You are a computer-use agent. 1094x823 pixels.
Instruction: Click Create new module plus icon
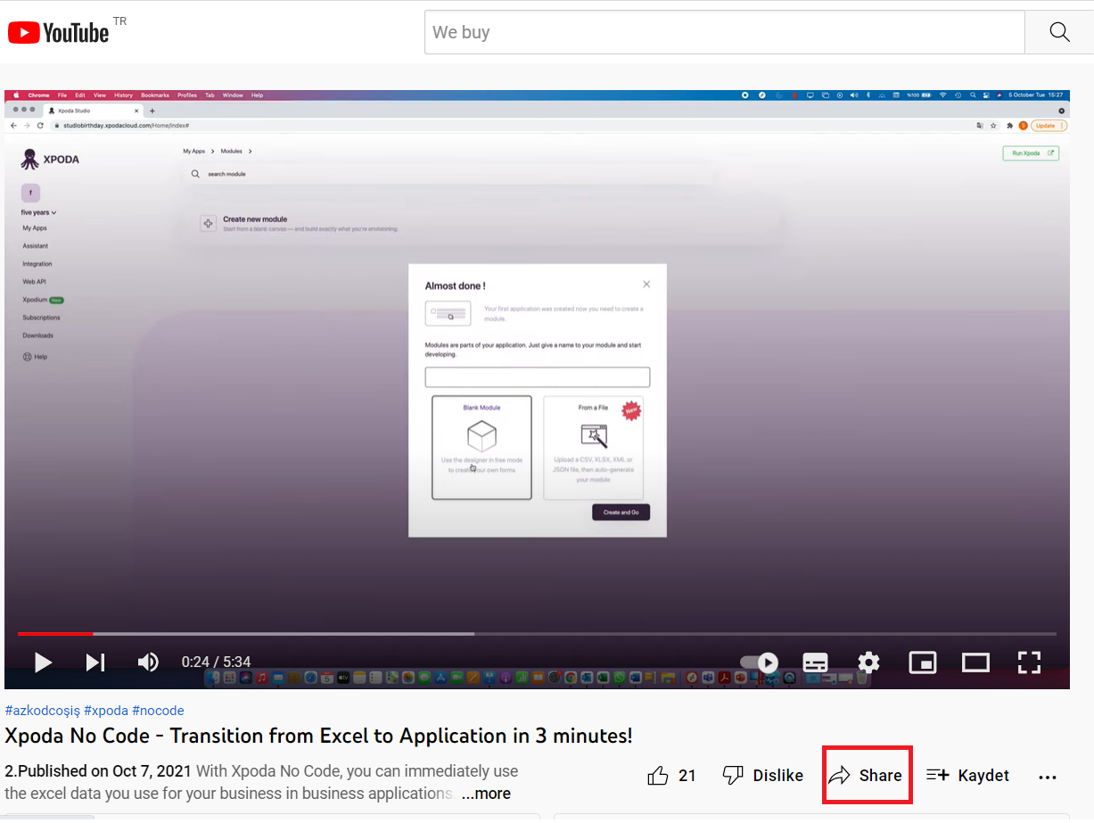(x=208, y=224)
